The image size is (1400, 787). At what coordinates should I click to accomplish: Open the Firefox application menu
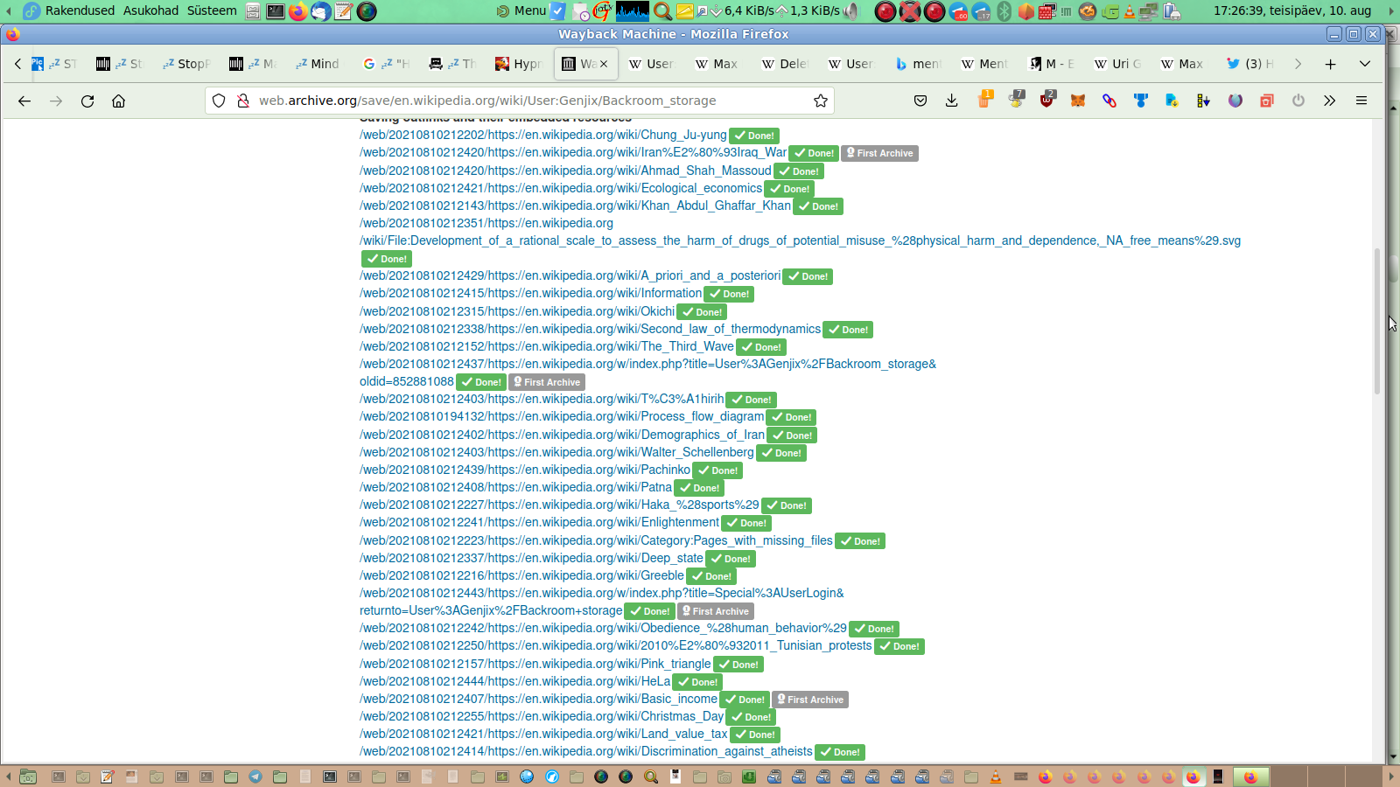[1361, 101]
